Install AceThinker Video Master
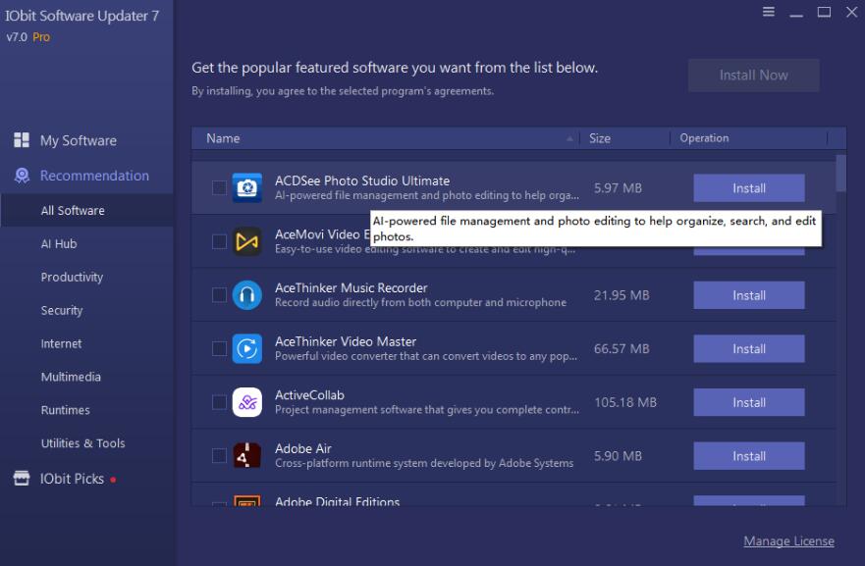The width and height of the screenshot is (865, 566). coord(748,348)
